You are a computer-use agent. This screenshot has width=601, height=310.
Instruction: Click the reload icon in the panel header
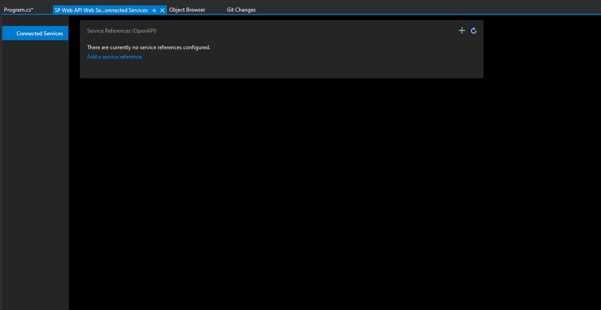click(474, 30)
